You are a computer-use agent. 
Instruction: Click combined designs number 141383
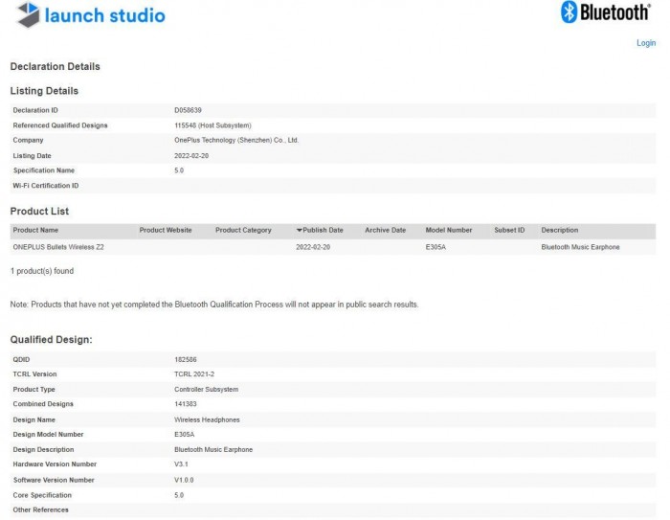coord(186,404)
